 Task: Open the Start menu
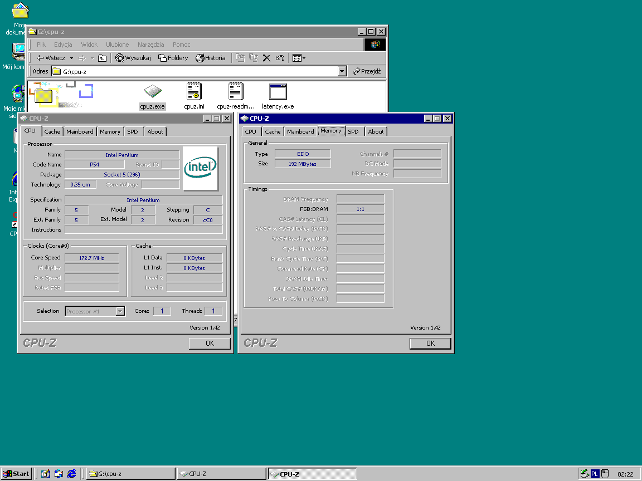[16, 474]
